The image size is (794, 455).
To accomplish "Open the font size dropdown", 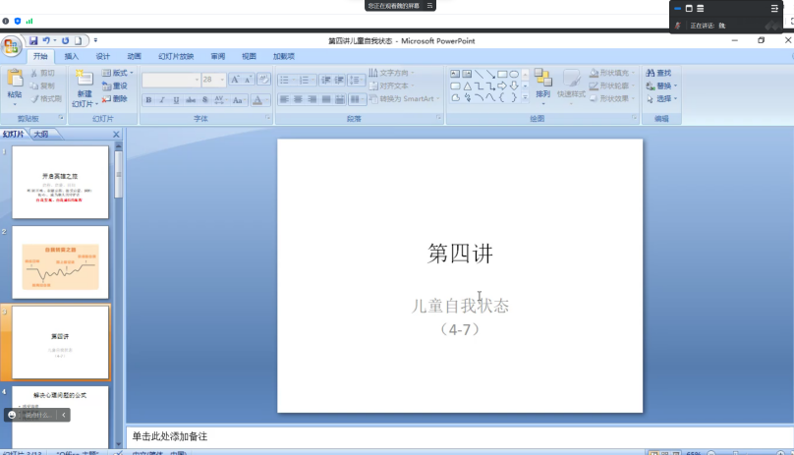I will (221, 80).
